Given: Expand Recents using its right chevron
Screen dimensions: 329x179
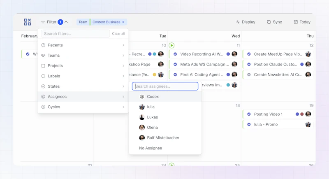Looking at the screenshot, I should 123,45.
